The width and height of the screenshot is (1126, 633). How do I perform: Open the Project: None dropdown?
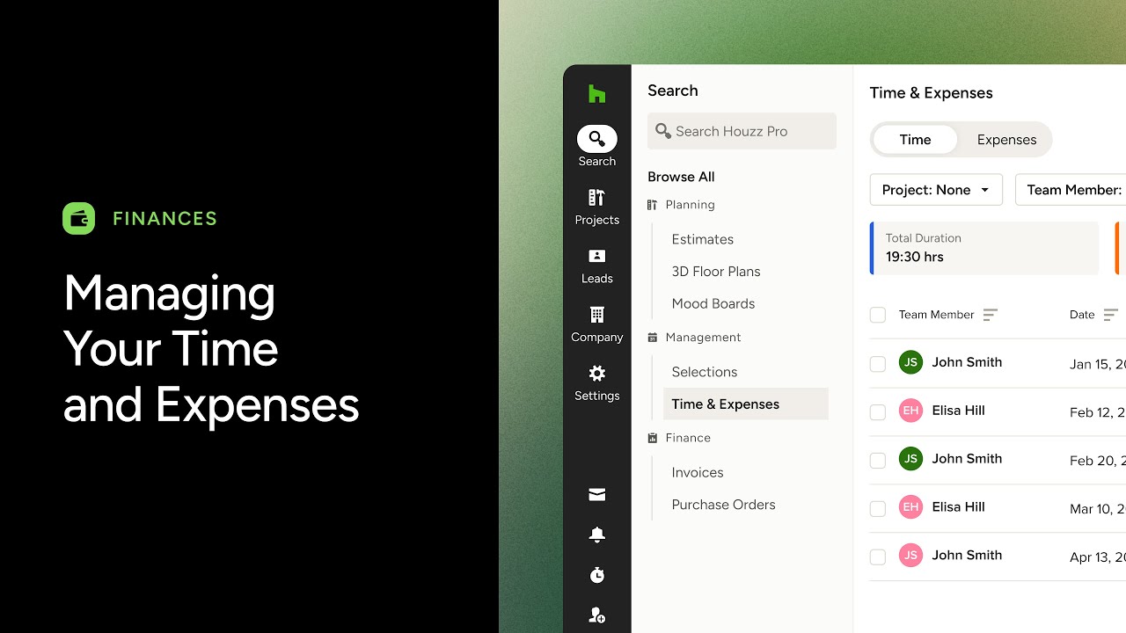coord(936,190)
